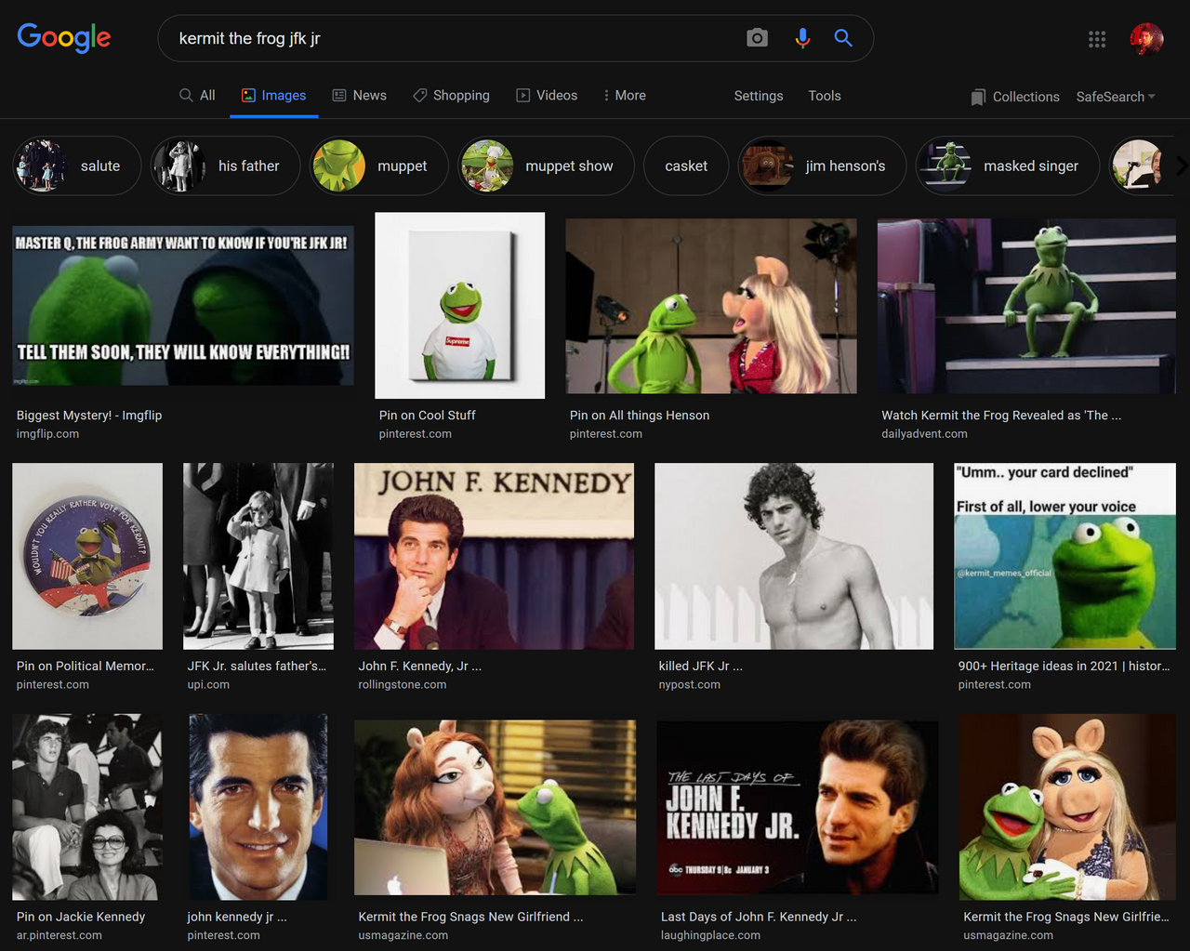Open the laughingplace.com source link
This screenshot has width=1190, height=951.
(710, 935)
